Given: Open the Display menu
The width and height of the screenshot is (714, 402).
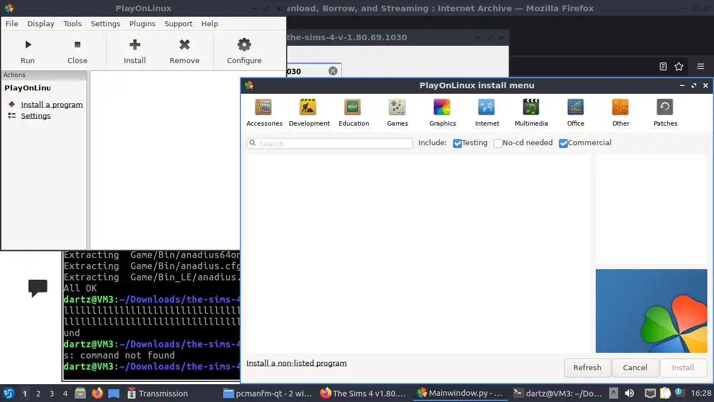Looking at the screenshot, I should 41,23.
